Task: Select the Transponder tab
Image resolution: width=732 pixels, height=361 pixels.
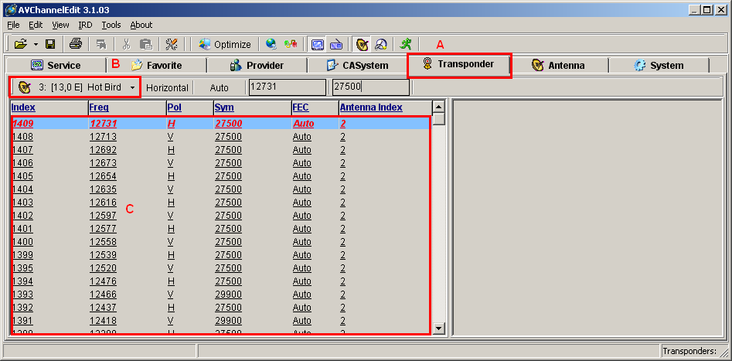Action: (459, 64)
